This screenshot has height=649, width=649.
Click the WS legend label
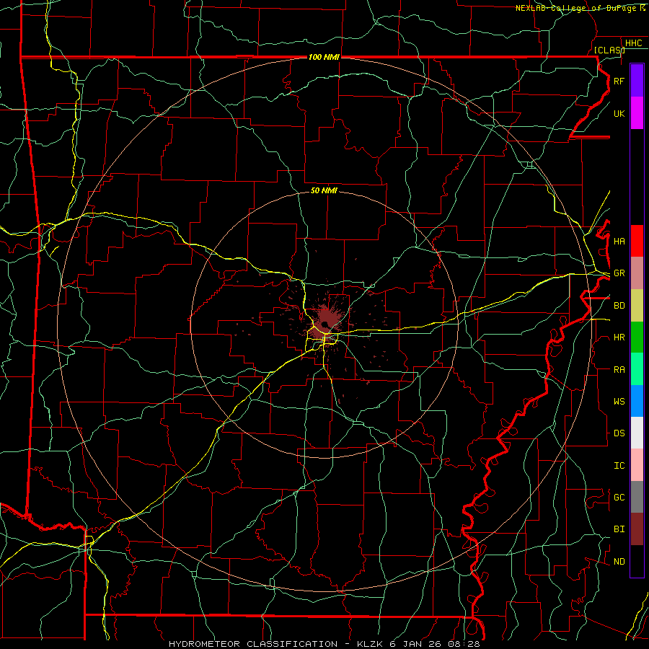coord(619,401)
